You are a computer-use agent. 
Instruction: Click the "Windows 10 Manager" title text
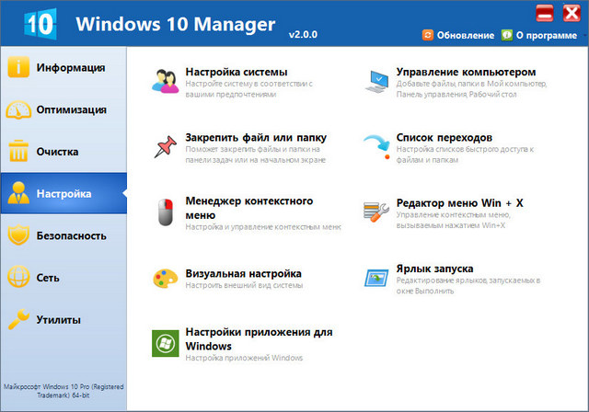coord(176,25)
